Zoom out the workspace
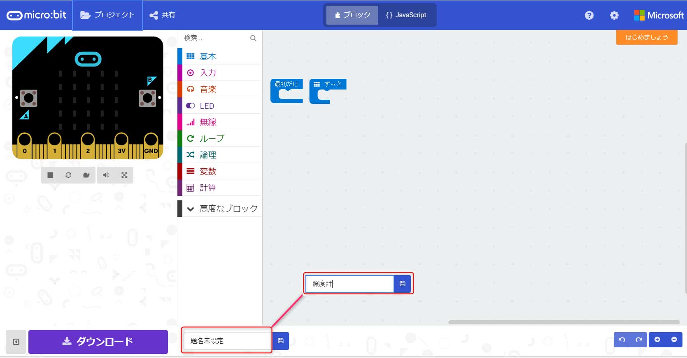This screenshot has width=687, height=358. pos(674,340)
